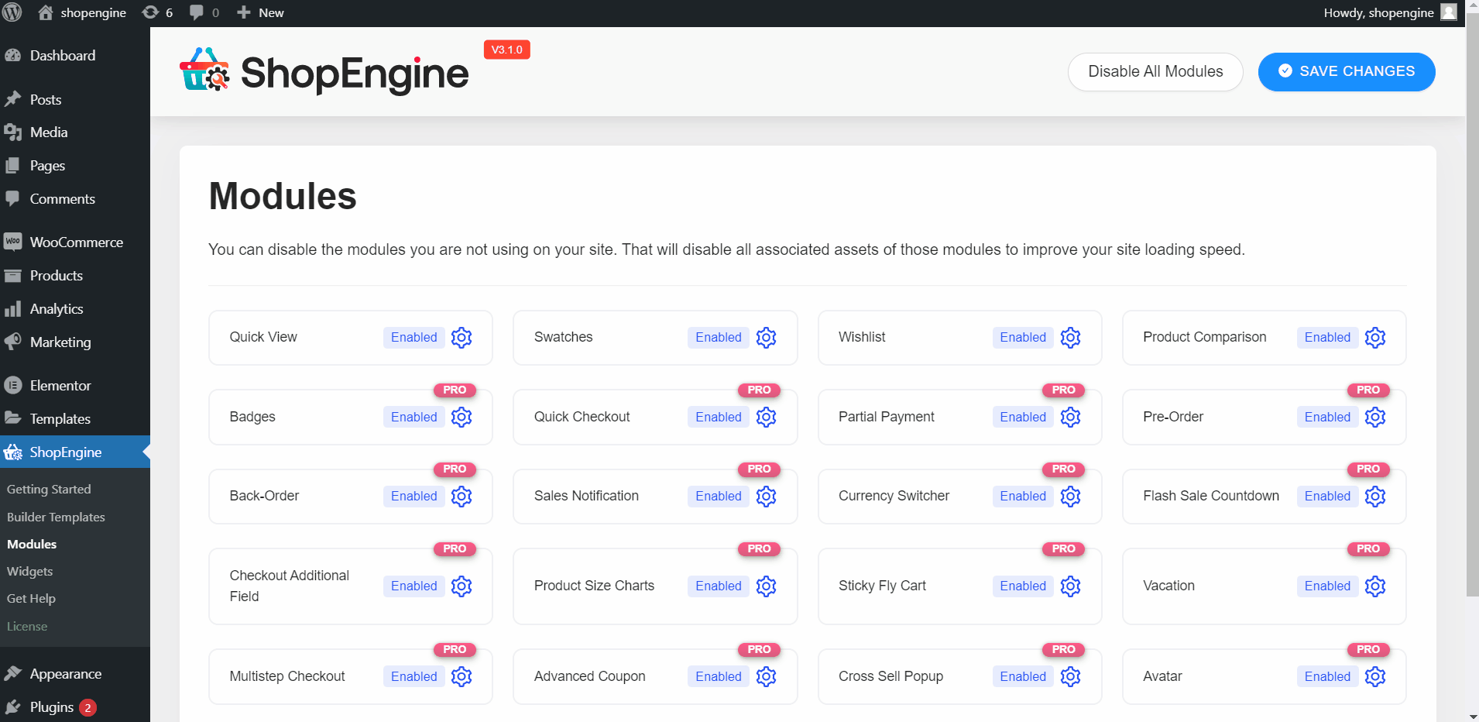The width and height of the screenshot is (1479, 722).
Task: Click Disable All Modules button
Action: [x=1155, y=71]
